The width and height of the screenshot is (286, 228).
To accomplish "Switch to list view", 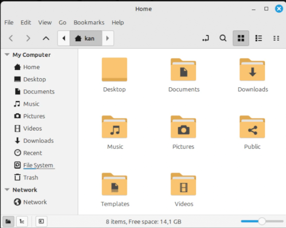I will (259, 38).
